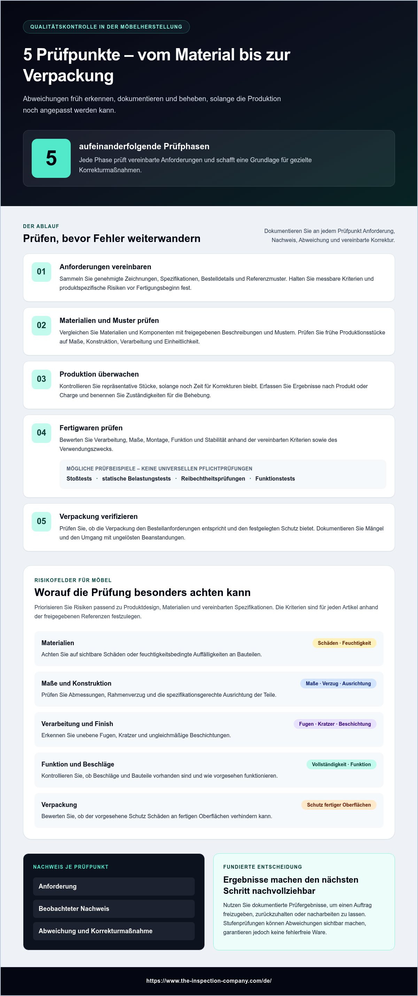Click the 'Fugen · Kratzer · Beschichtung' tag
The height and width of the screenshot is (996, 418).
click(335, 724)
